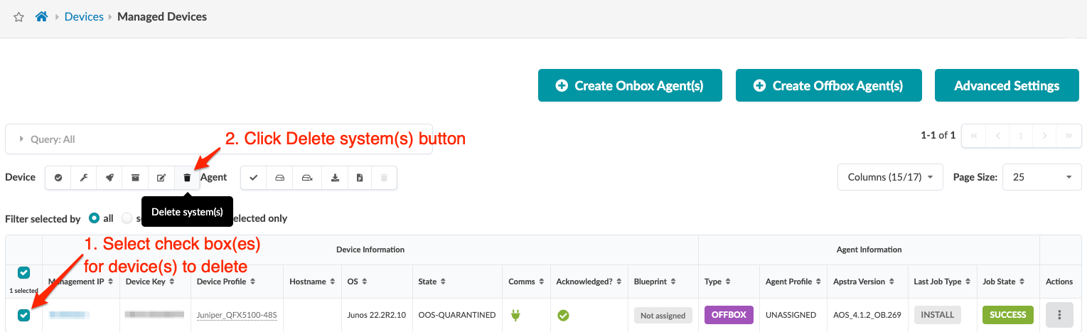Viewport: 1087px width, 332px height.
Task: Sort the table by the OS column
Action: 365,282
